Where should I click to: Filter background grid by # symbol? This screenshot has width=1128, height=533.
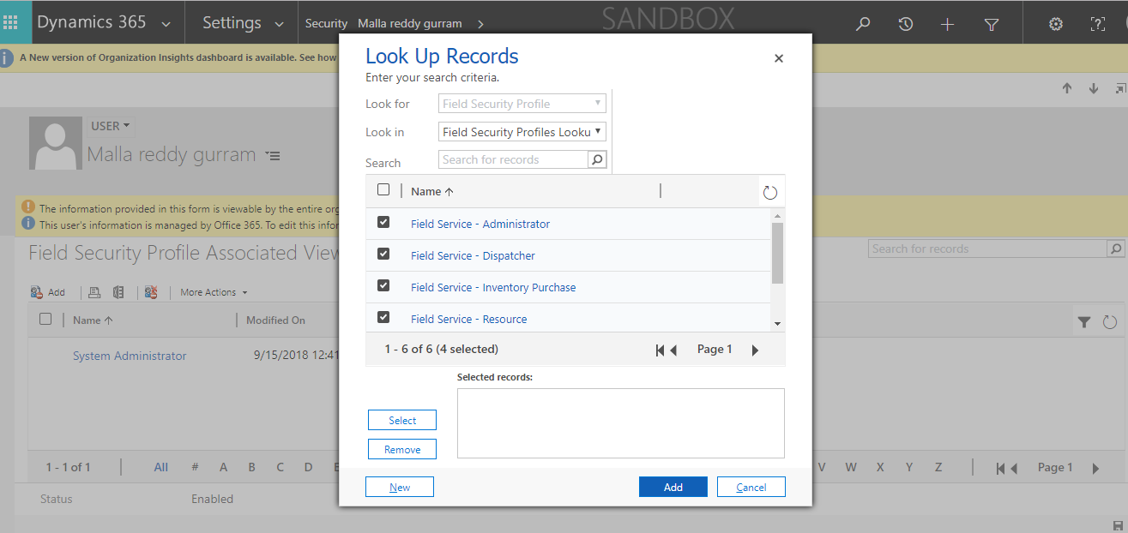pyautogui.click(x=195, y=467)
